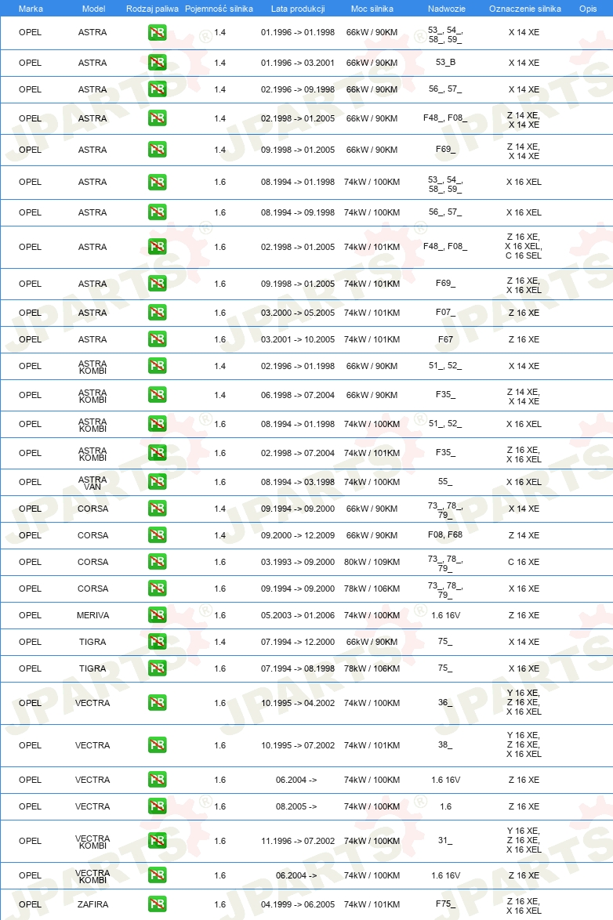The image size is (613, 920).
Task: Click the fuel icon in the CORSA 09.2000 -> 12.2009 row
Action: coord(157,534)
